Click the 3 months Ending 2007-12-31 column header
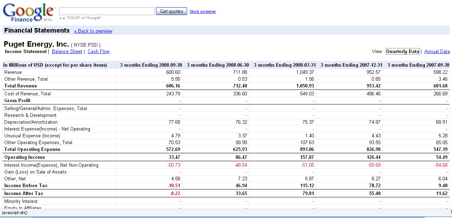 click(352, 65)
